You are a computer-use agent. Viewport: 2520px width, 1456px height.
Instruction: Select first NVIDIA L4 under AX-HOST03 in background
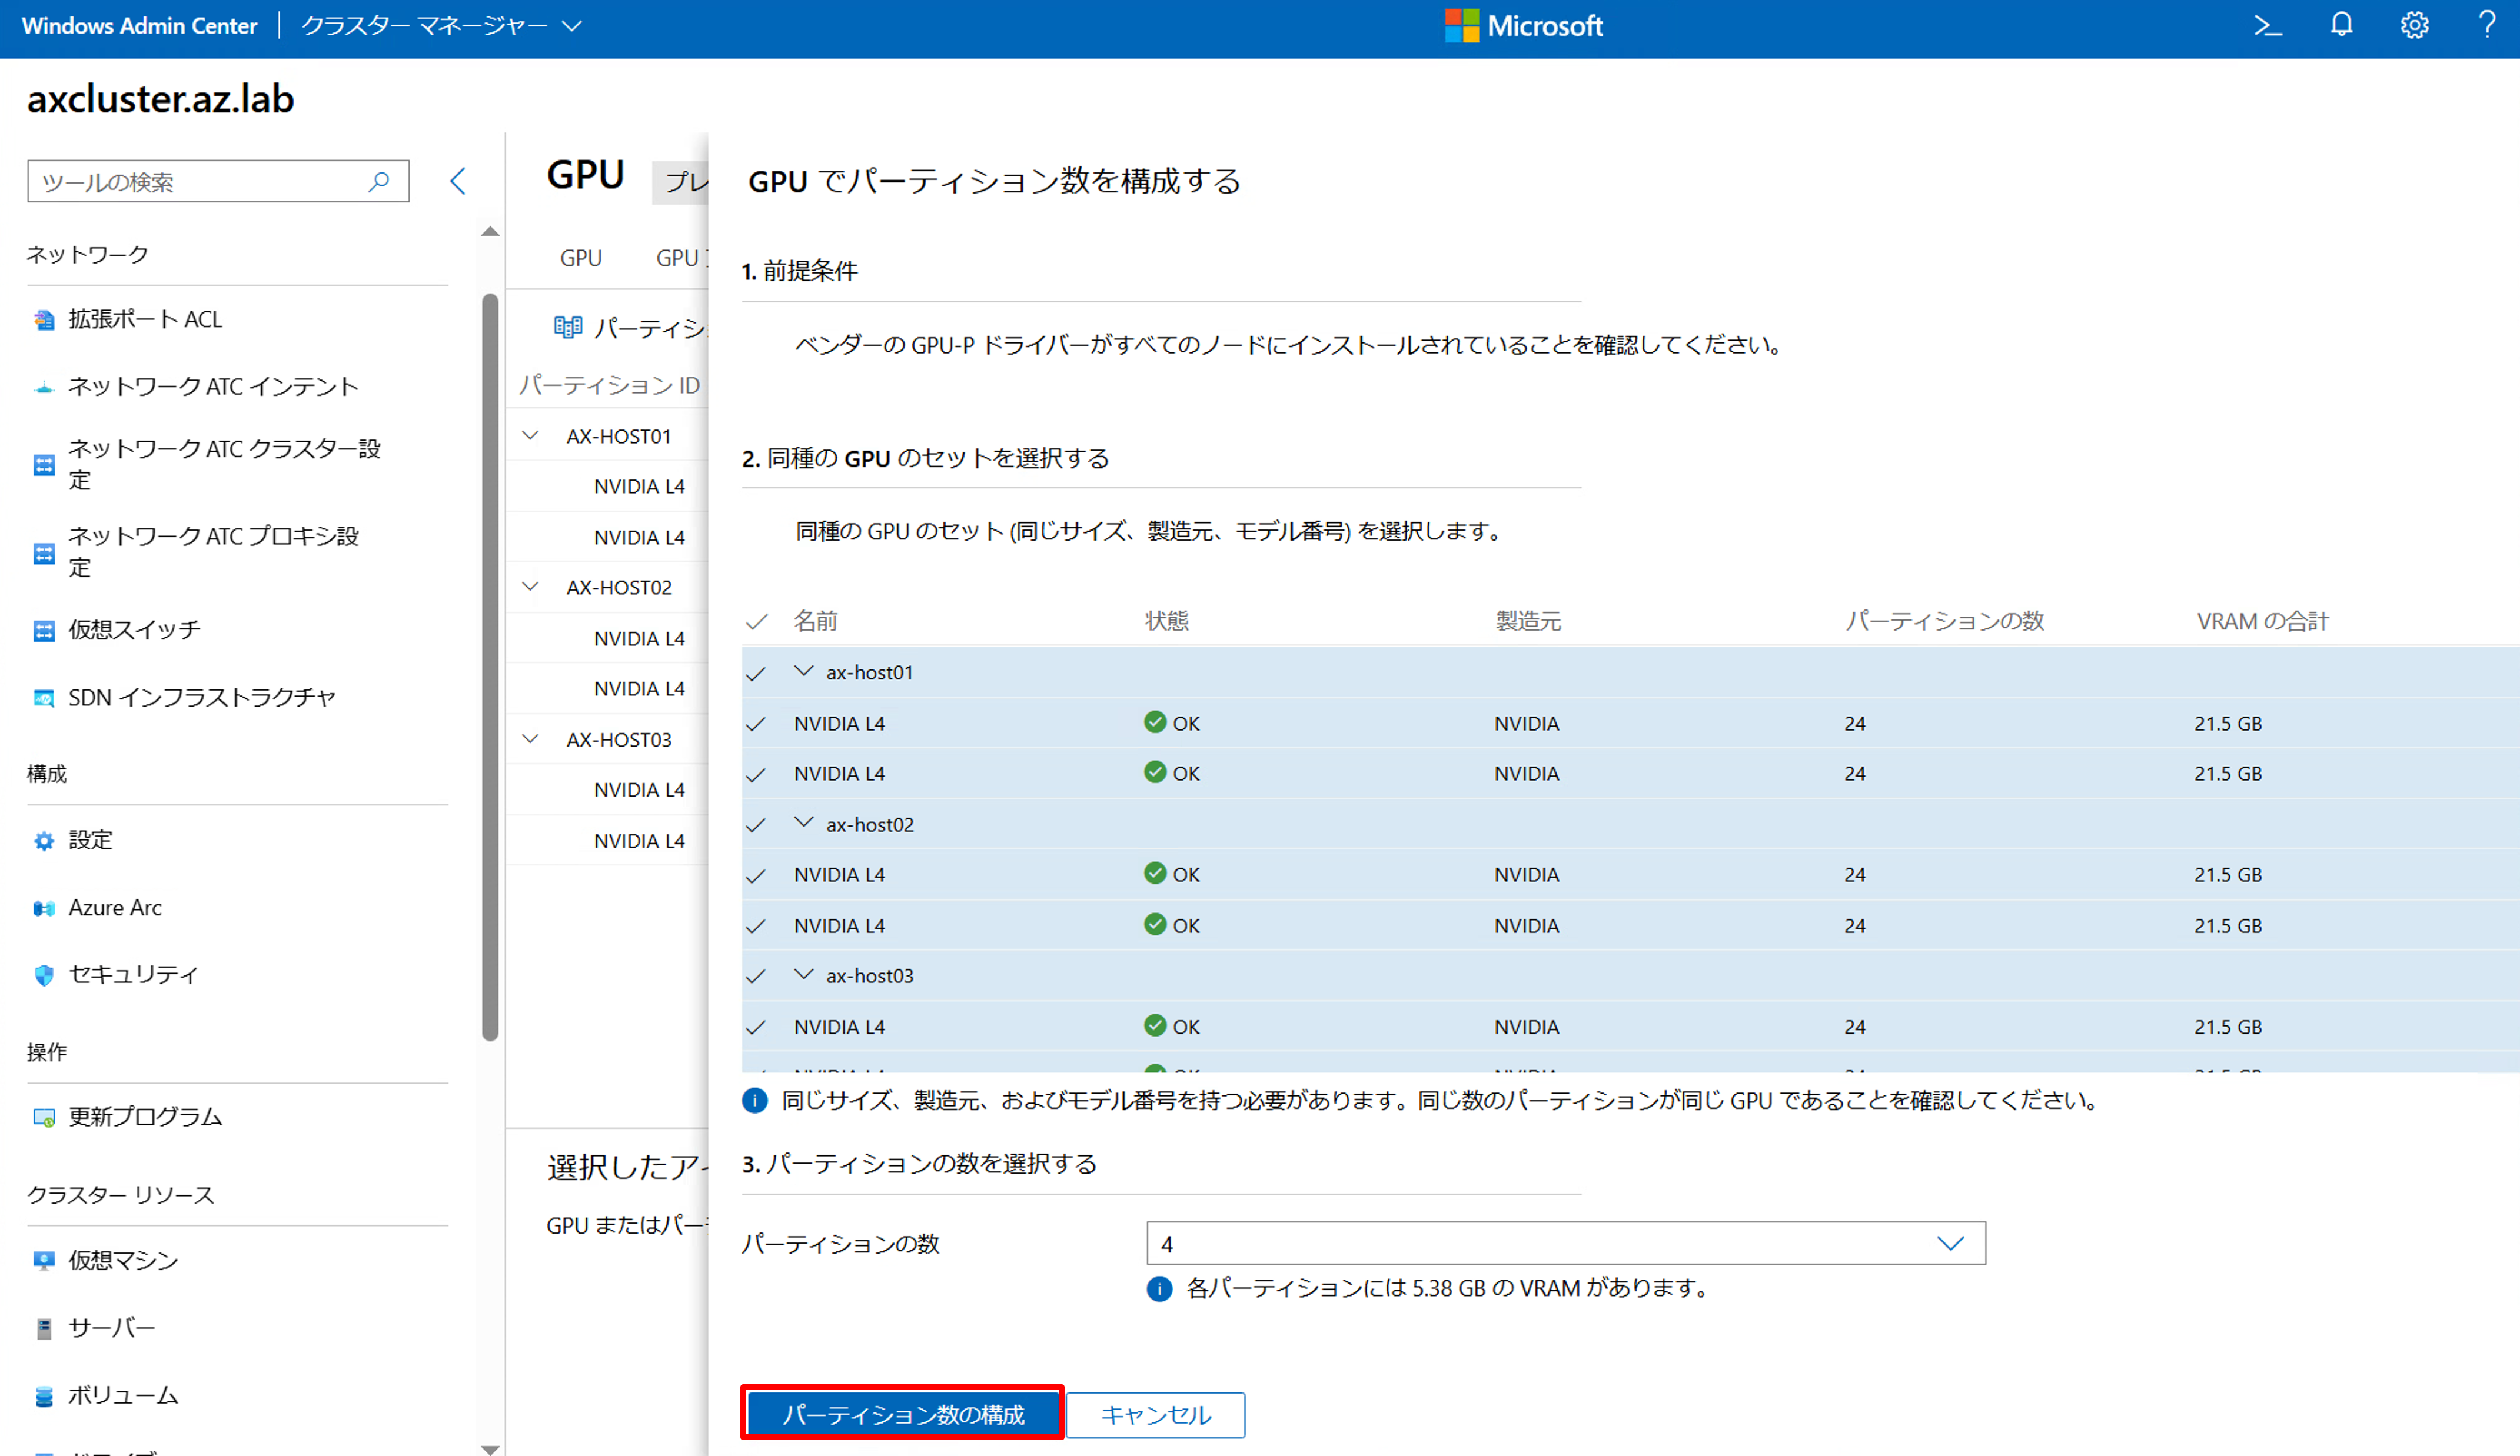tap(640, 789)
